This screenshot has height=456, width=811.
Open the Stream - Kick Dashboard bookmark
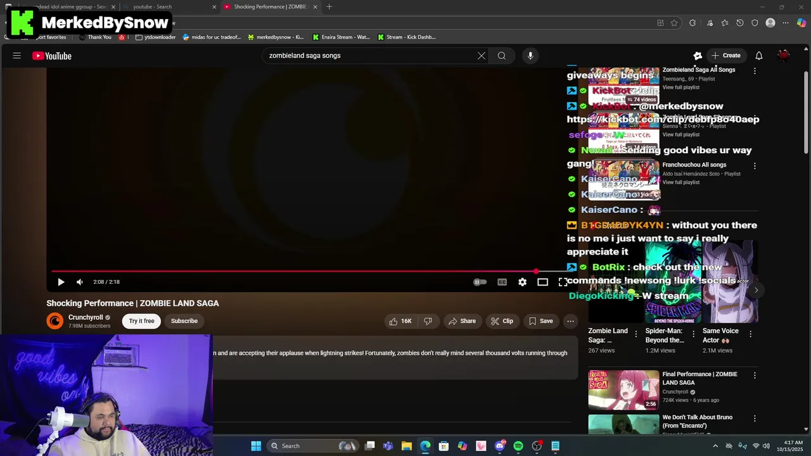tap(406, 37)
